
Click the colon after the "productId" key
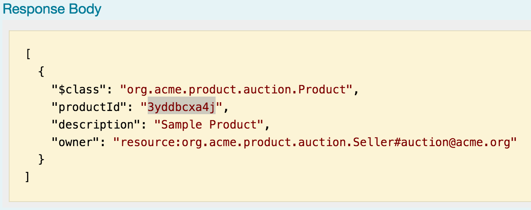click(129, 107)
